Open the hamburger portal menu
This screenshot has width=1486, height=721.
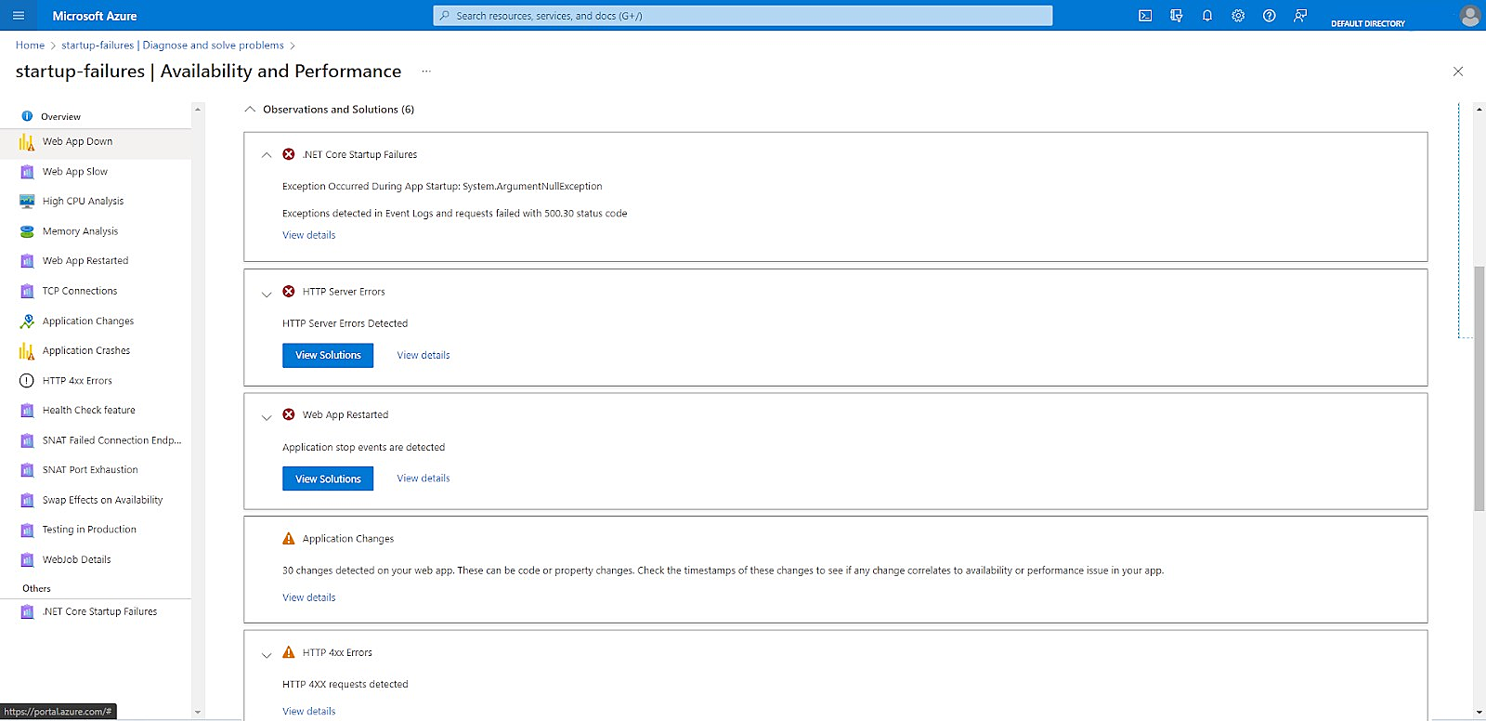click(19, 16)
